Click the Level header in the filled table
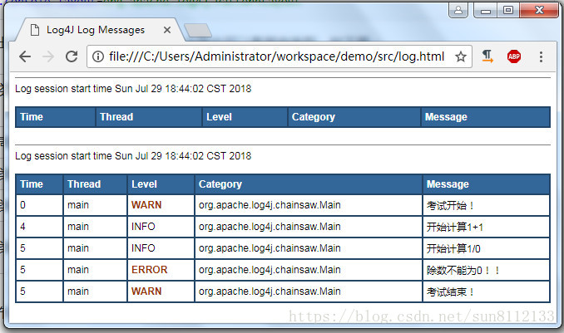 click(161, 184)
